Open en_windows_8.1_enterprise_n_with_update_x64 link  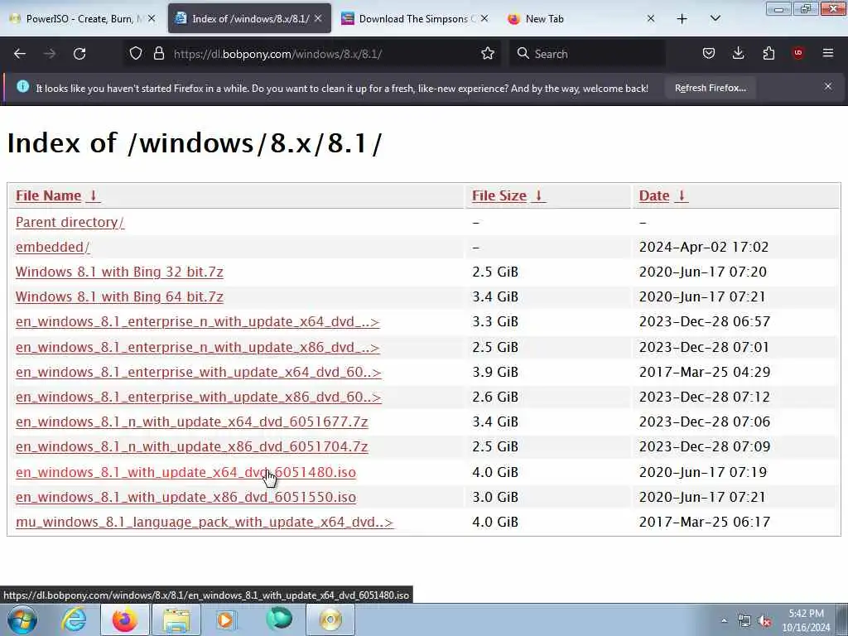(x=197, y=322)
